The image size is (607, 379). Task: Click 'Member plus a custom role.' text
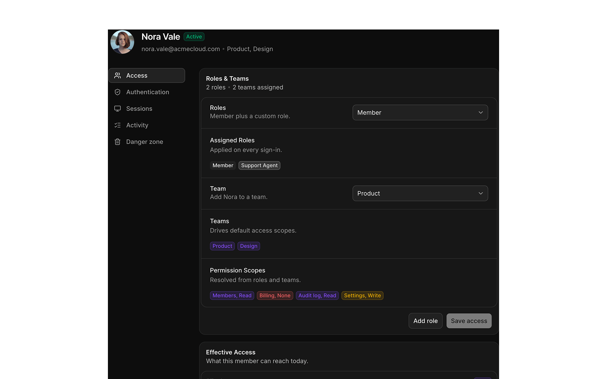pyautogui.click(x=250, y=116)
